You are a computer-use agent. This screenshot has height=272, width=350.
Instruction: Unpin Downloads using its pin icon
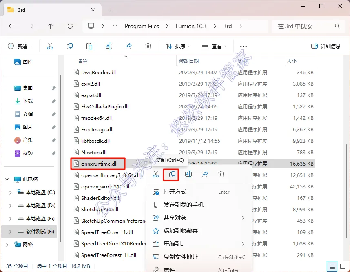[53, 101]
